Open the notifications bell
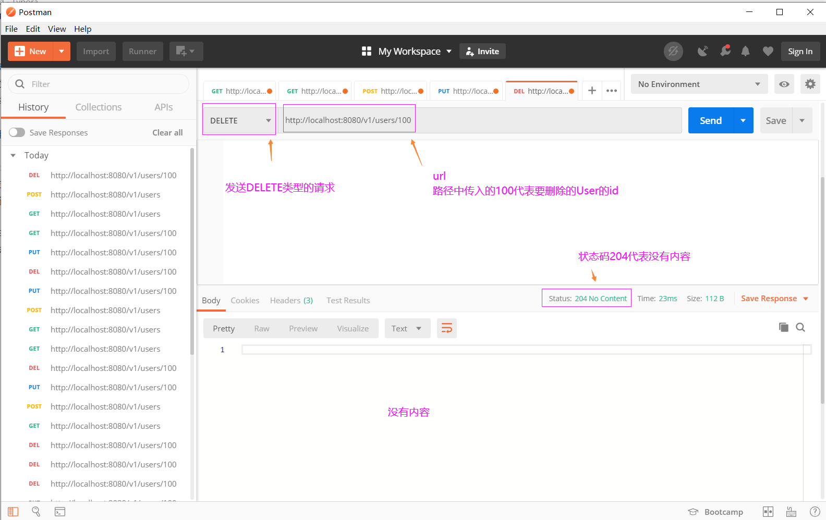826x520 pixels. click(x=746, y=51)
